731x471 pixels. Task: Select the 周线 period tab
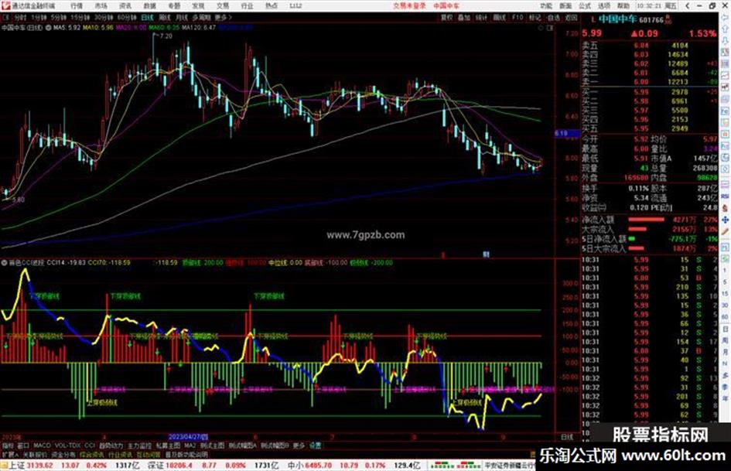tap(165, 18)
